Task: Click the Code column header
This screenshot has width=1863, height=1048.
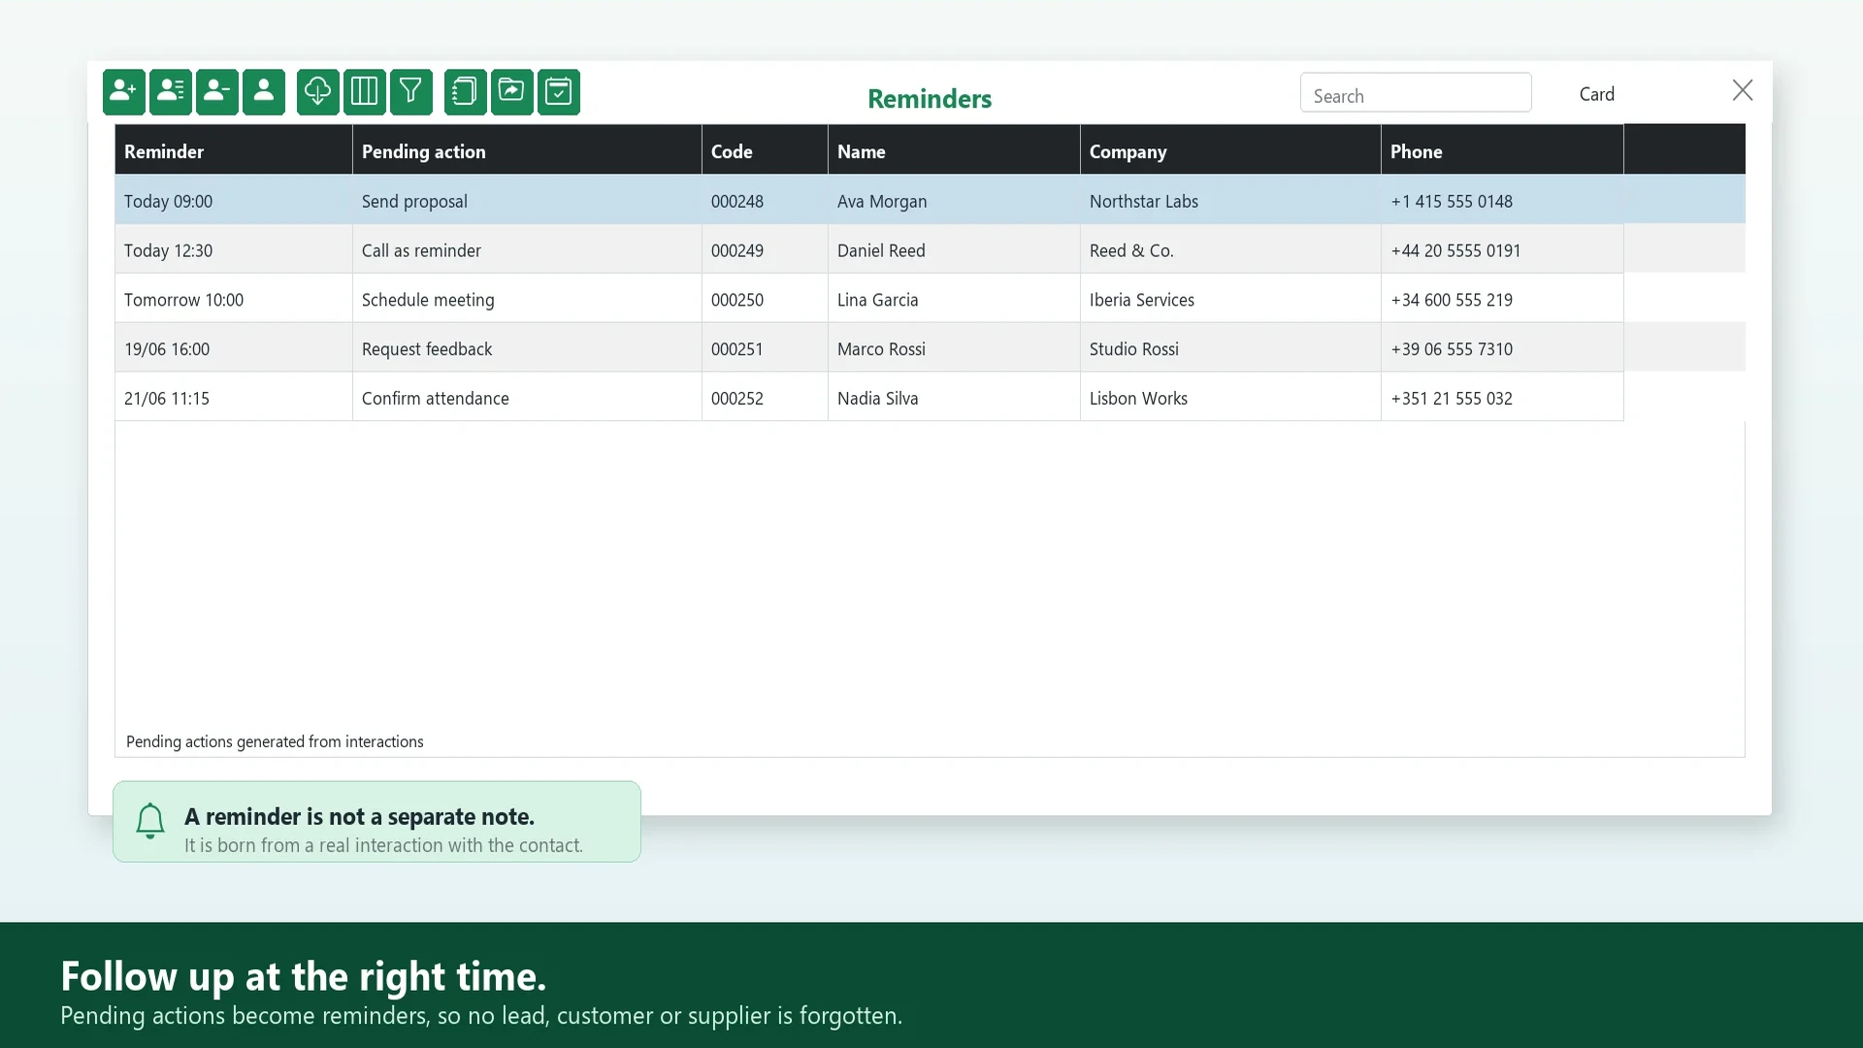Action: pyautogui.click(x=765, y=151)
